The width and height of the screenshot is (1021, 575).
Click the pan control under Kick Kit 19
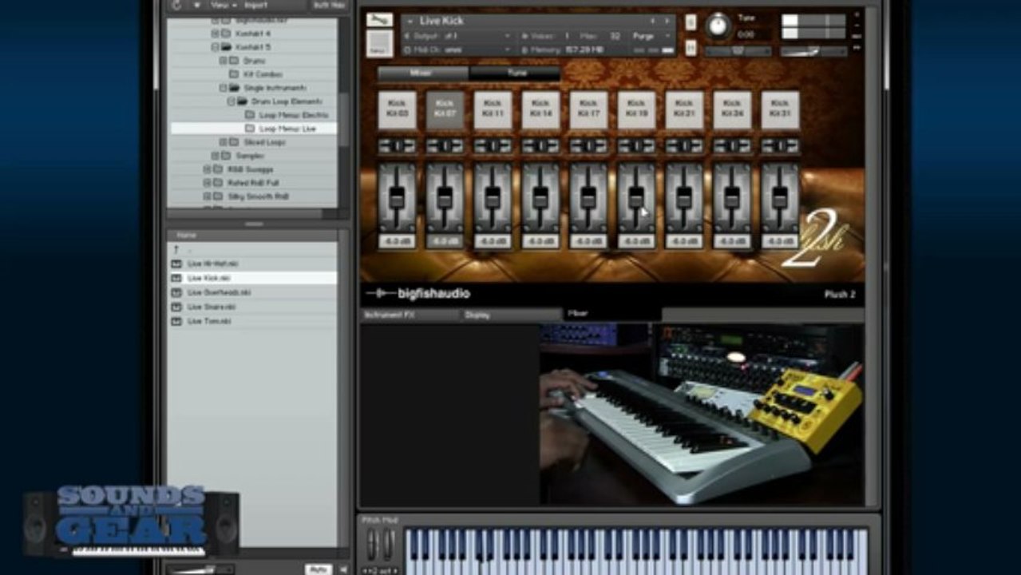(636, 146)
